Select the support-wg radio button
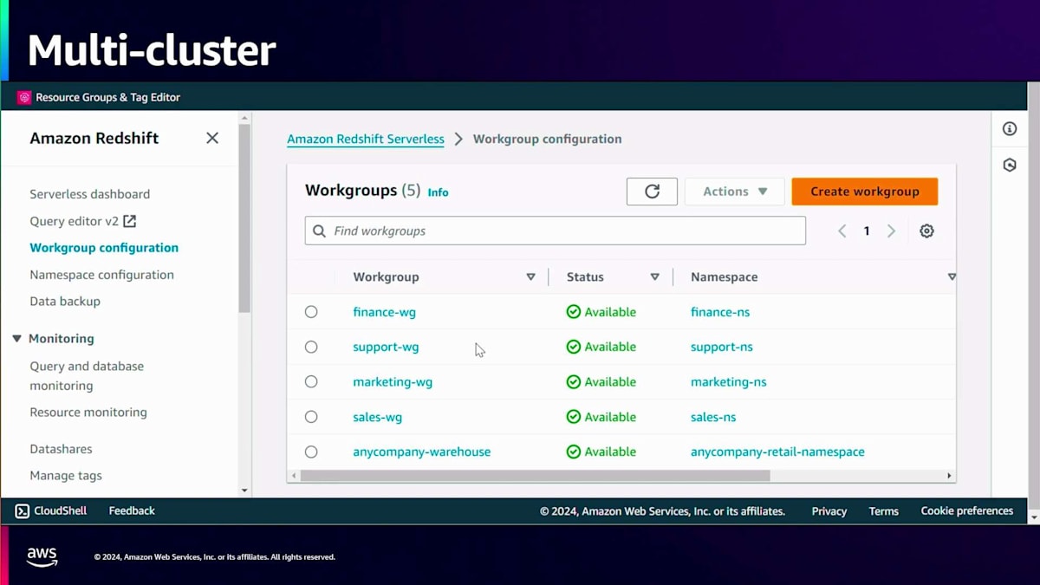The image size is (1040, 585). point(311,347)
